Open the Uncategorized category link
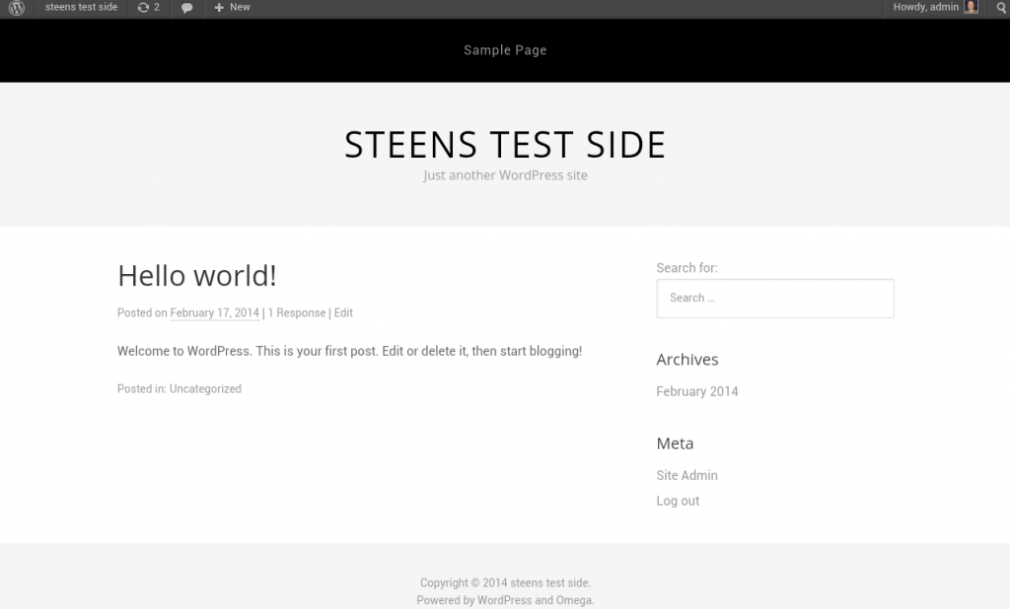Image resolution: width=1010 pixels, height=609 pixels. (x=205, y=389)
